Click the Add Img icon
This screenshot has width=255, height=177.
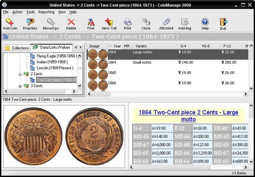184,24
